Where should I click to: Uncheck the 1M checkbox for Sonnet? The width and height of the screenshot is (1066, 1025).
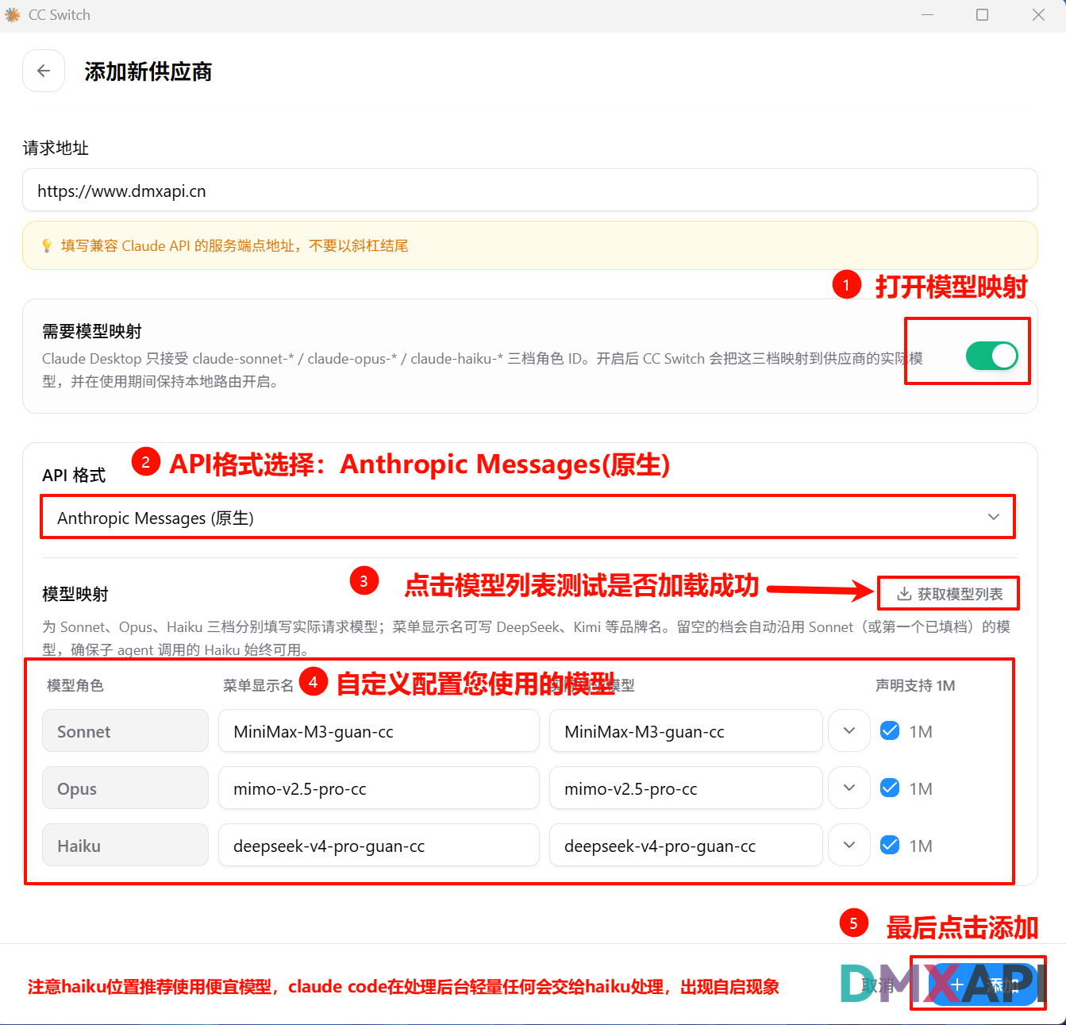coord(890,730)
